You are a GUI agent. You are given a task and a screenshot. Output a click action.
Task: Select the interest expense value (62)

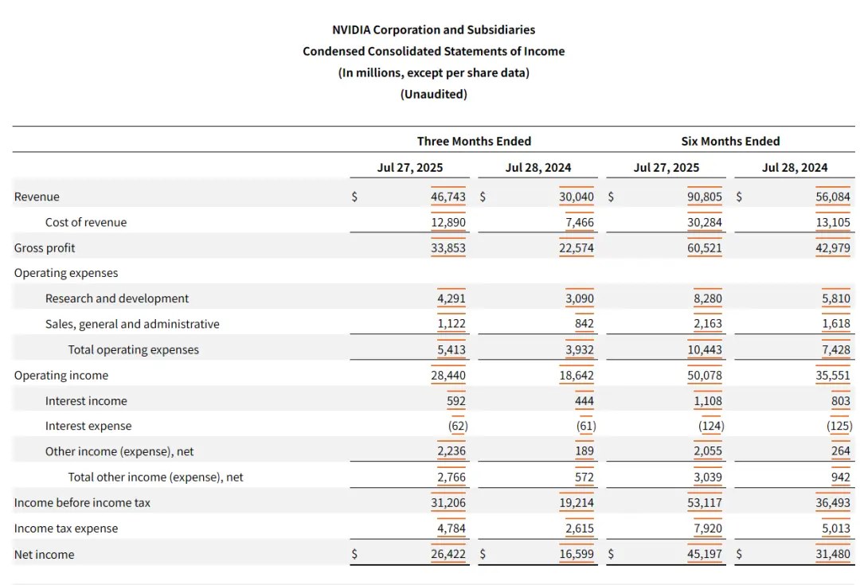click(457, 426)
